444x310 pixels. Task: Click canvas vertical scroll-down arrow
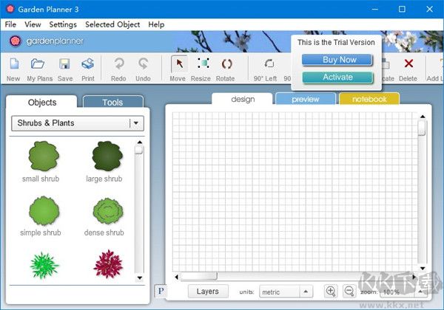coord(423,268)
